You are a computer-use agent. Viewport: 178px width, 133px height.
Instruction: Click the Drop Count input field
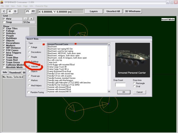click(120, 85)
